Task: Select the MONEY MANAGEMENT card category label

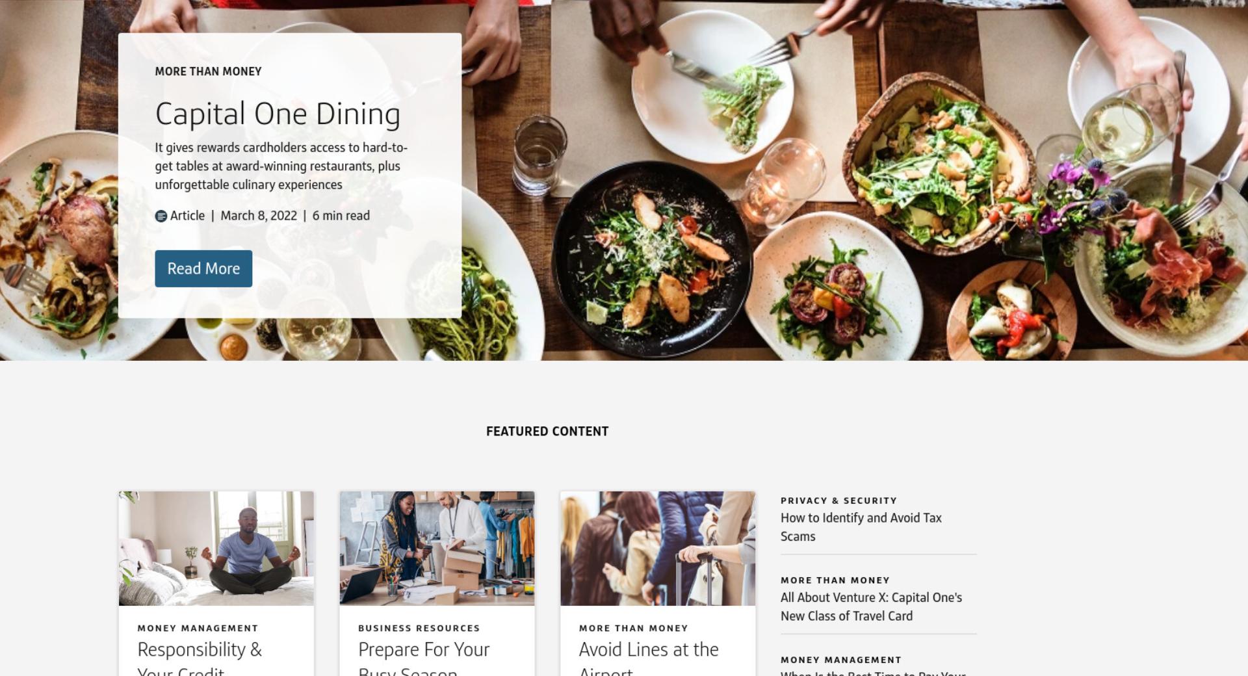Action: point(198,628)
